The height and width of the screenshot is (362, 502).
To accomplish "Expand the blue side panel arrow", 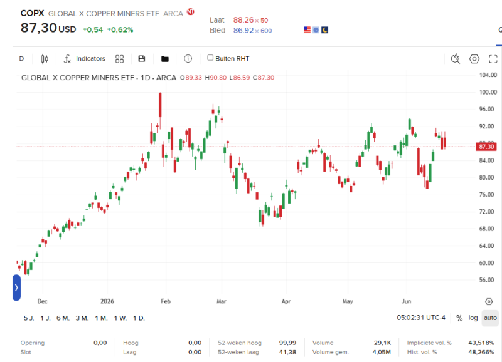I will click(x=17, y=287).
